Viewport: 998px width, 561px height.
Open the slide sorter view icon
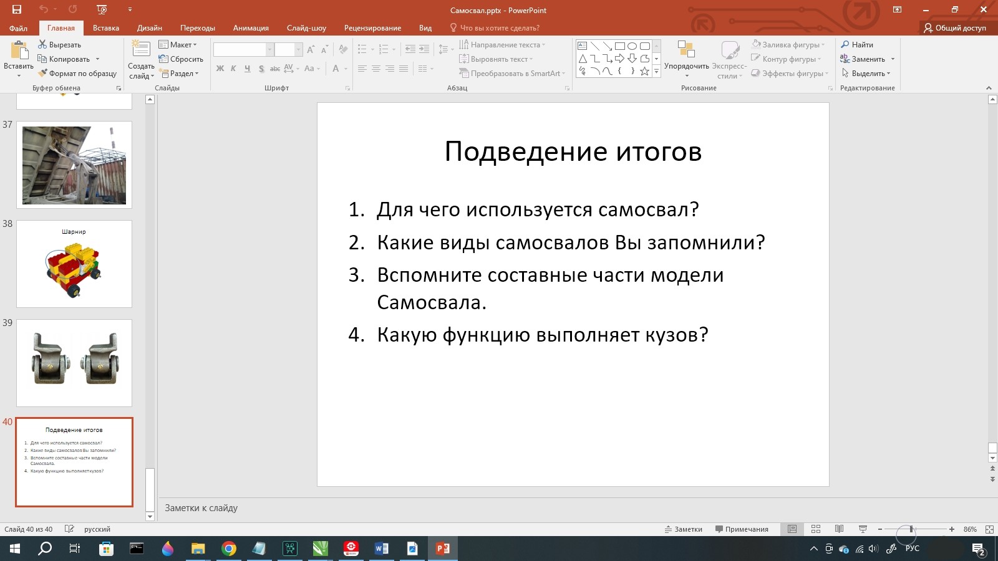[815, 529]
